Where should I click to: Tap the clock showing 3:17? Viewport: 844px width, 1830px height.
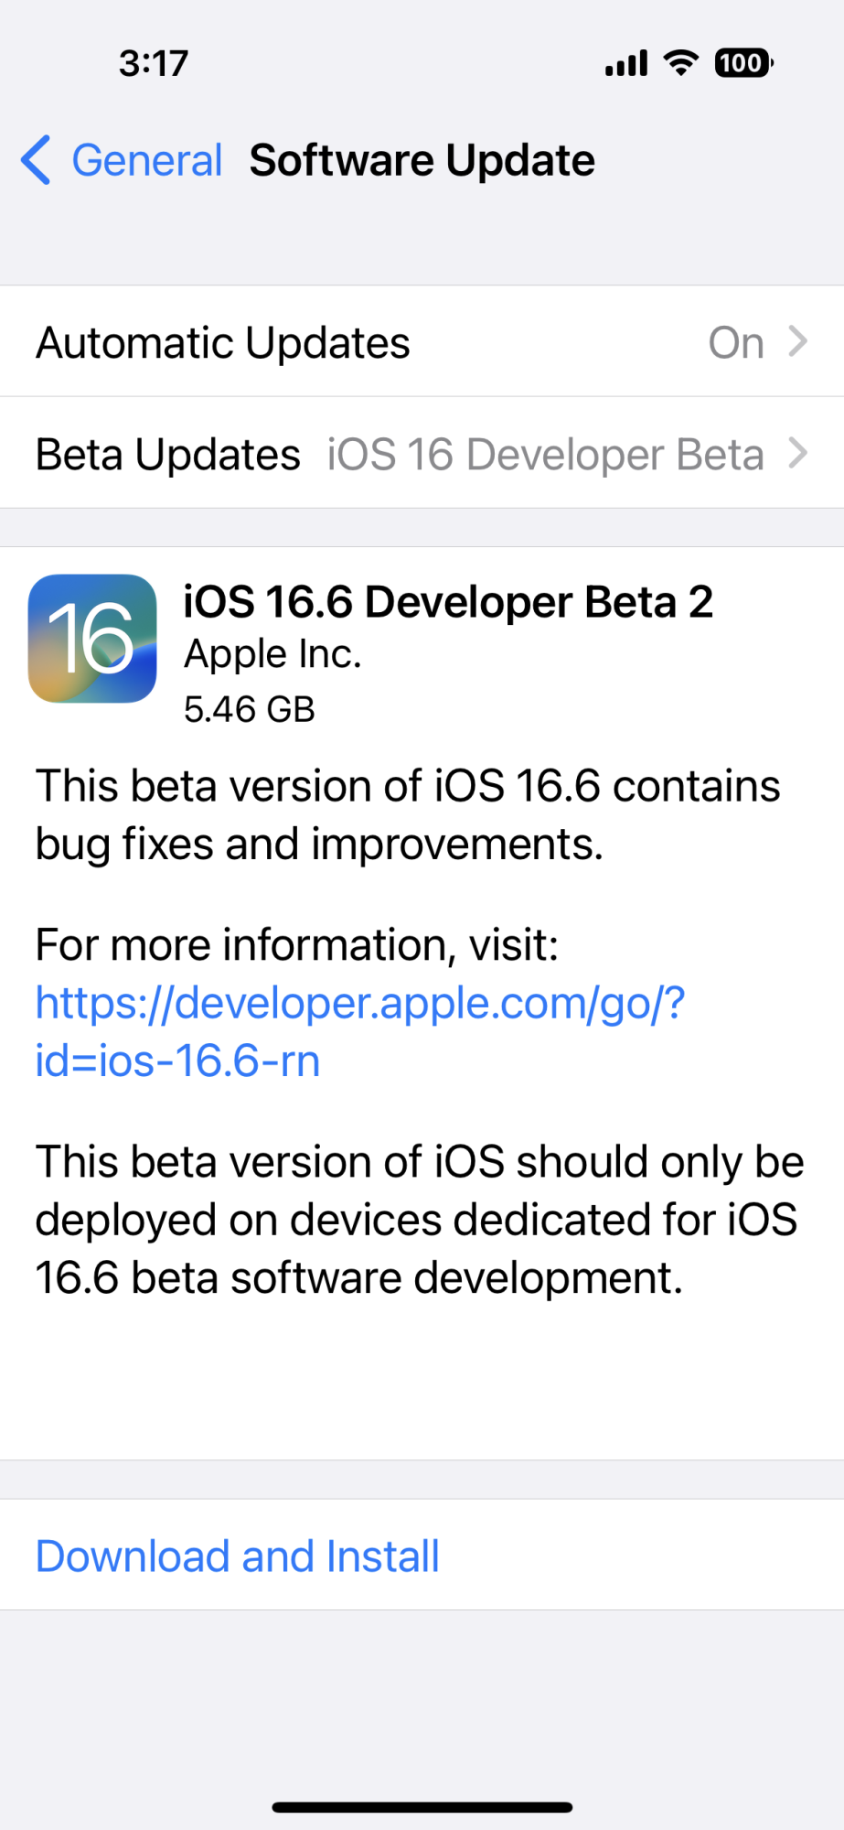[x=154, y=63]
